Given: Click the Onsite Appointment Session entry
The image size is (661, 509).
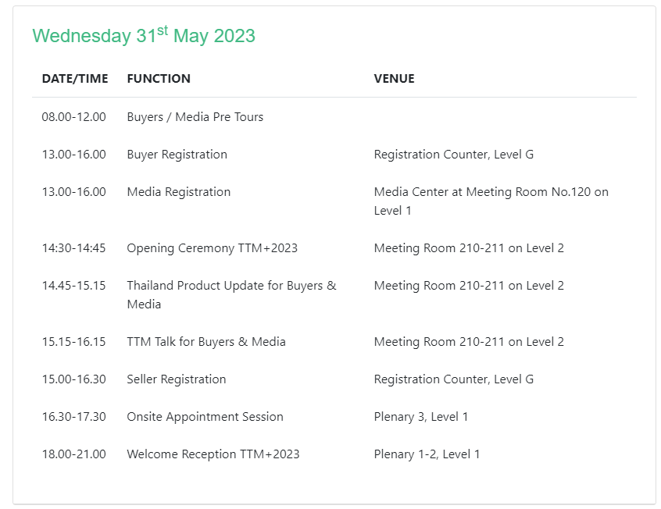Looking at the screenshot, I should tap(205, 417).
